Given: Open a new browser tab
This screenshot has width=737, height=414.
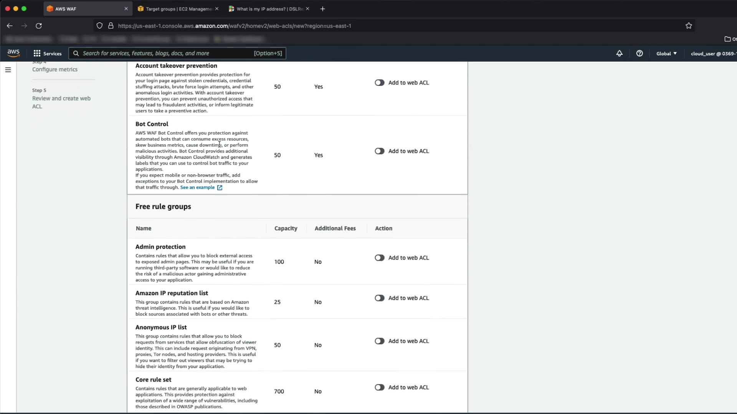Looking at the screenshot, I should pos(322,9).
